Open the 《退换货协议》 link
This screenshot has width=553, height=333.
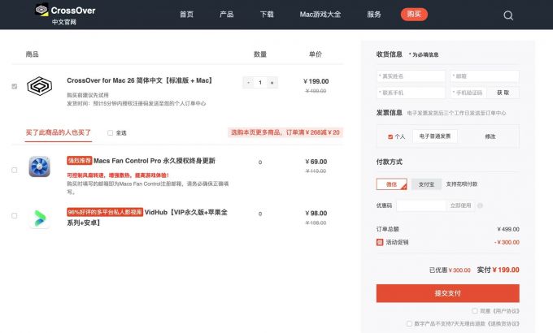point(503,323)
